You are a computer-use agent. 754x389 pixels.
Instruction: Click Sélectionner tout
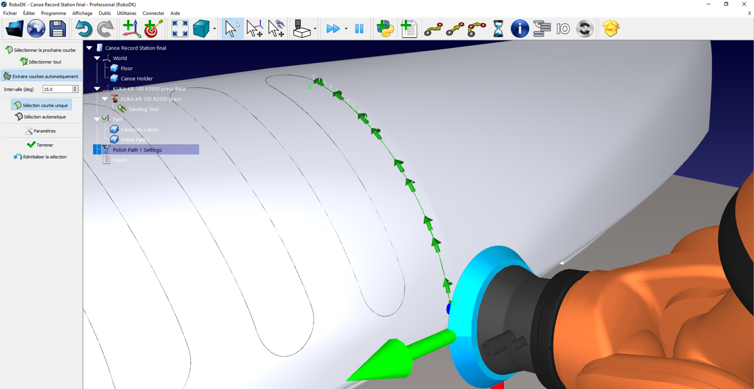[x=40, y=62]
